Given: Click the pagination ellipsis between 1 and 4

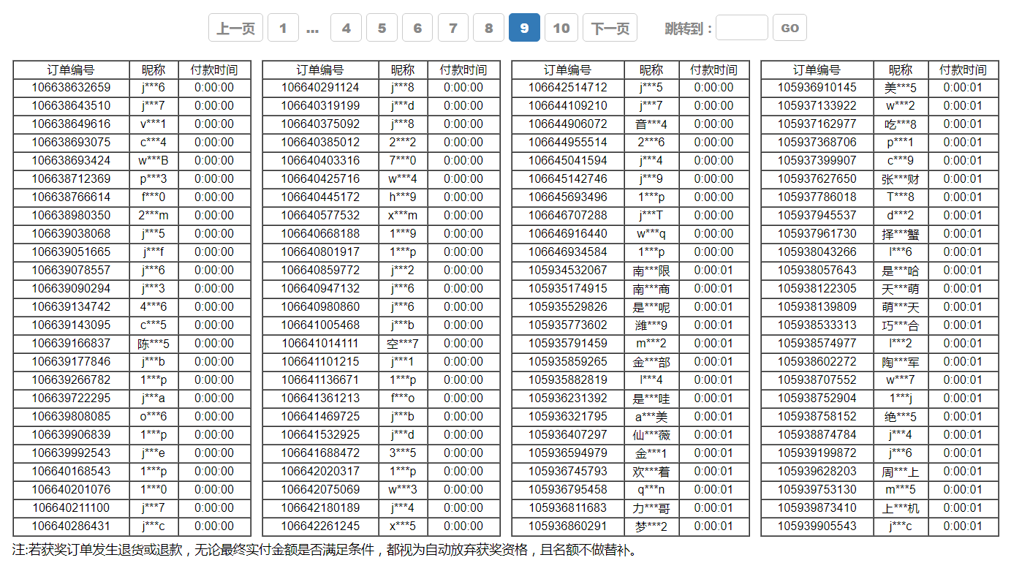Looking at the screenshot, I should coord(313,29).
